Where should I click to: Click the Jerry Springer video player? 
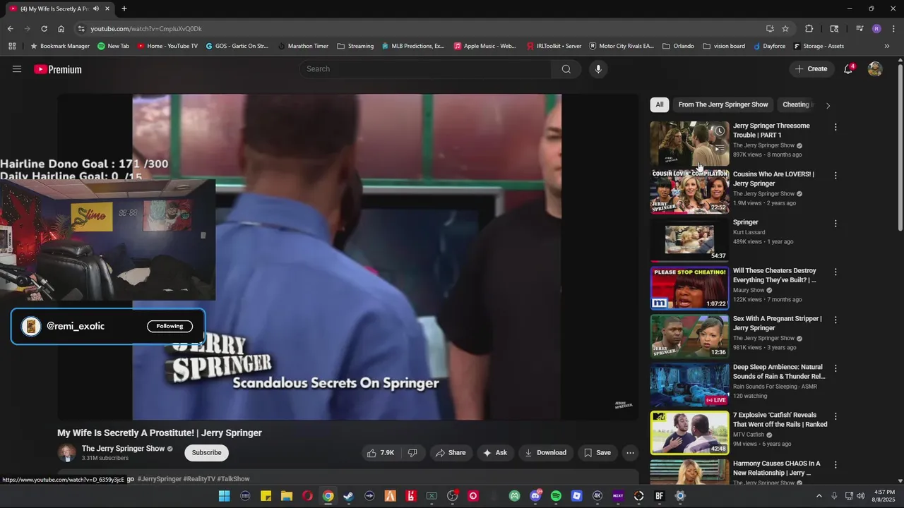pyautogui.click(x=347, y=257)
